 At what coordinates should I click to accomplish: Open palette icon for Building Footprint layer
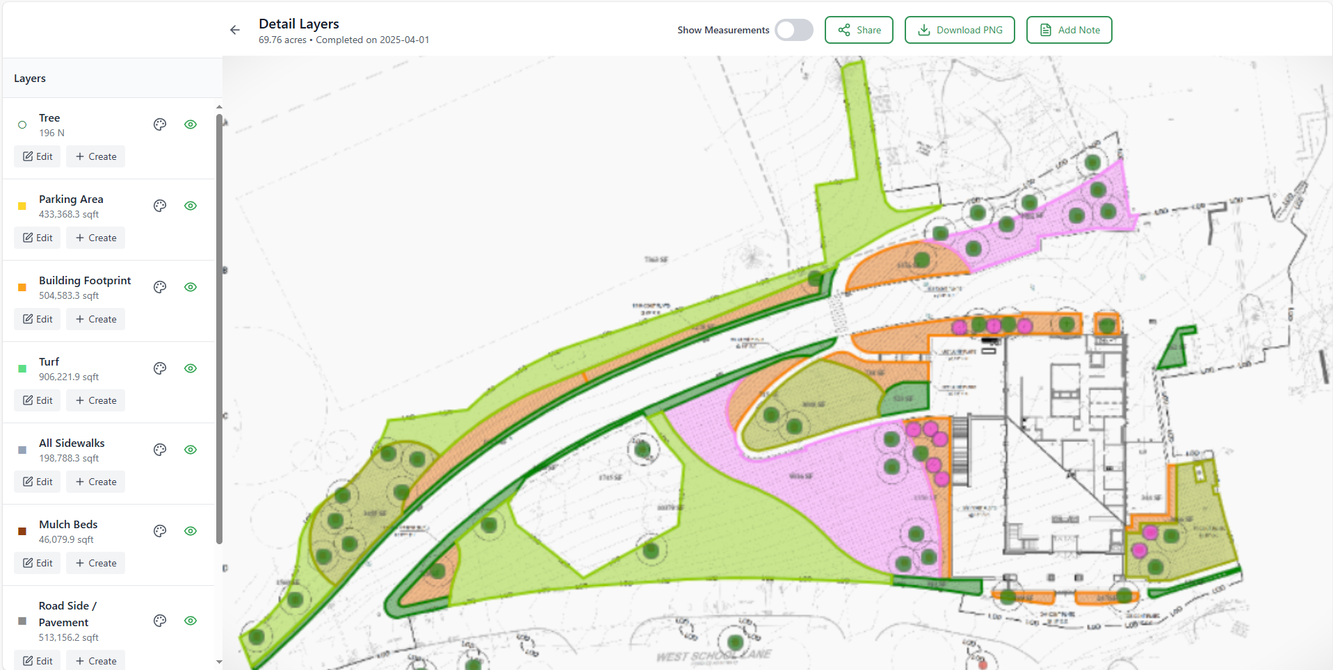point(160,287)
